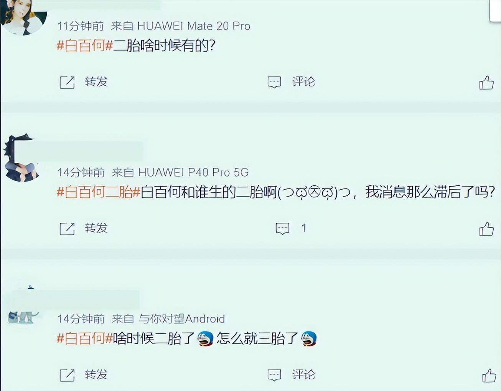Open the #白百何二胎# hashtag topic
Image resolution: width=501 pixels, height=391 pixels.
(99, 192)
